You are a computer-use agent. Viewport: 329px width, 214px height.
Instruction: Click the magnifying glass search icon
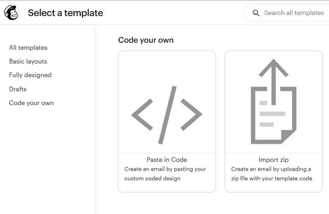[x=256, y=13]
